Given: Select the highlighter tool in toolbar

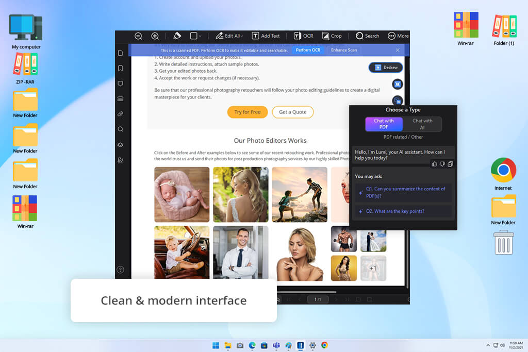Looking at the screenshot, I should (177, 36).
